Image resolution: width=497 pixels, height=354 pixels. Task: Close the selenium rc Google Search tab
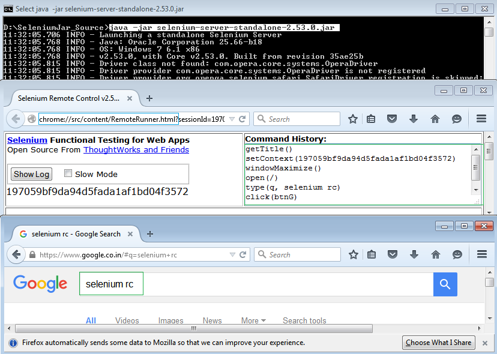130,234
